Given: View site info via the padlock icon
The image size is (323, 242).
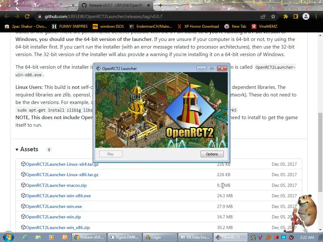Looking at the screenshot, I should tap(39, 16).
